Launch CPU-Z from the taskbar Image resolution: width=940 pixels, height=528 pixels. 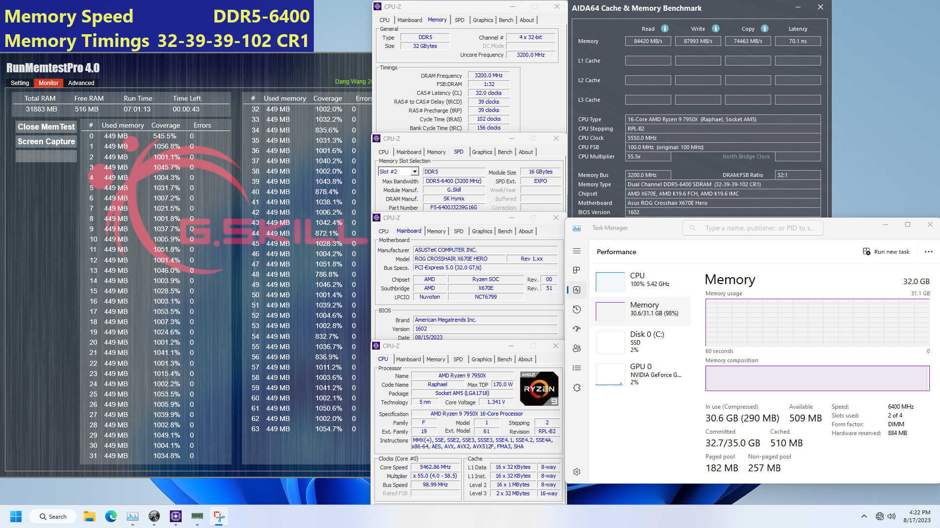pyautogui.click(x=176, y=516)
